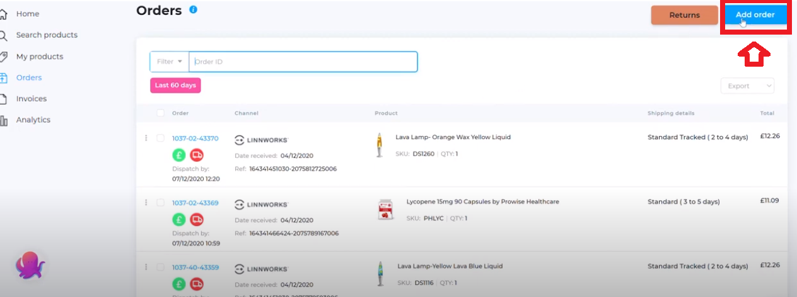This screenshot has width=797, height=297.
Task: Click the Search products magnifier icon
Action: coord(3,35)
